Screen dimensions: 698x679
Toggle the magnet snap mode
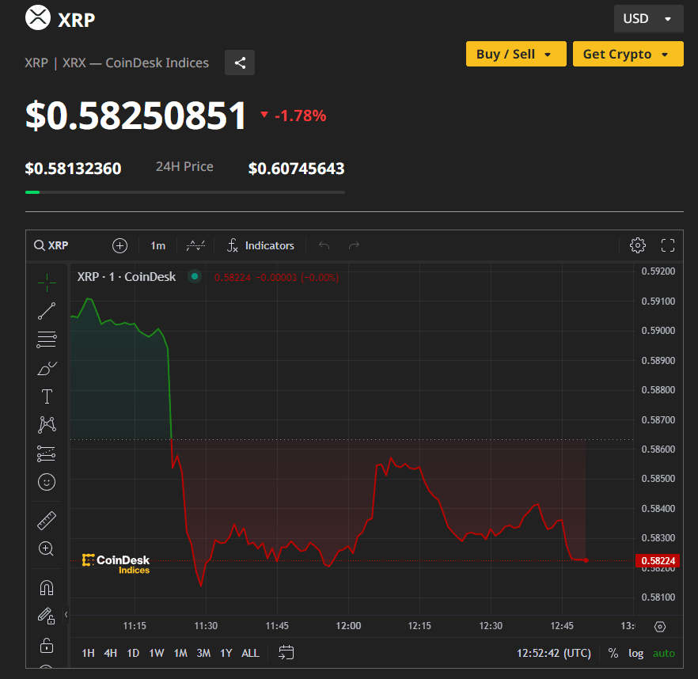47,588
